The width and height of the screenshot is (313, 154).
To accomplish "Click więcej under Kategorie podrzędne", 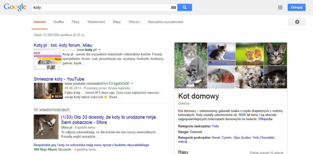I will pyautogui.click(x=183, y=141).
